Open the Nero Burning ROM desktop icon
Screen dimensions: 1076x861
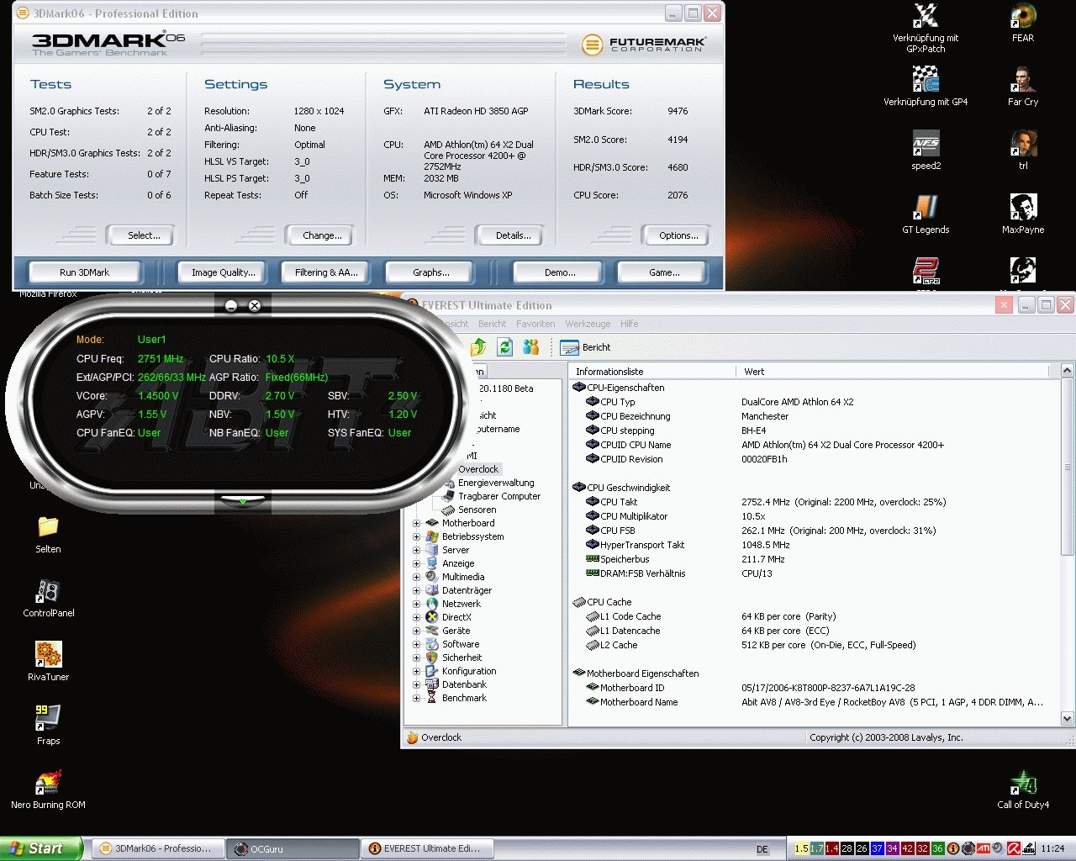(x=48, y=790)
